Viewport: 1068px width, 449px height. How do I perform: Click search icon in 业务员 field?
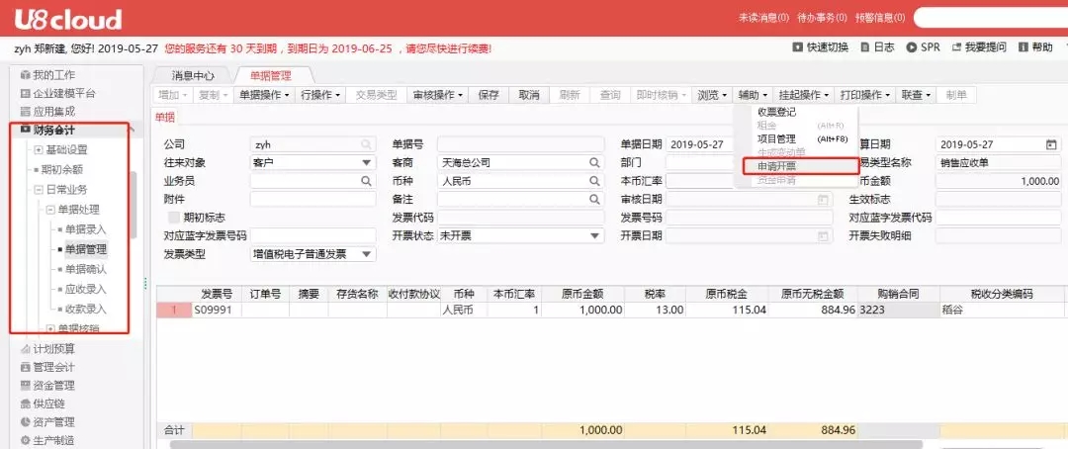(367, 181)
